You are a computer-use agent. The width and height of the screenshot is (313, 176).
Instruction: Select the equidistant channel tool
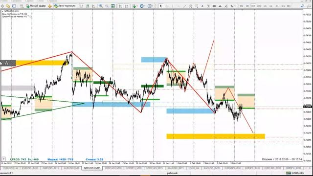191,6
